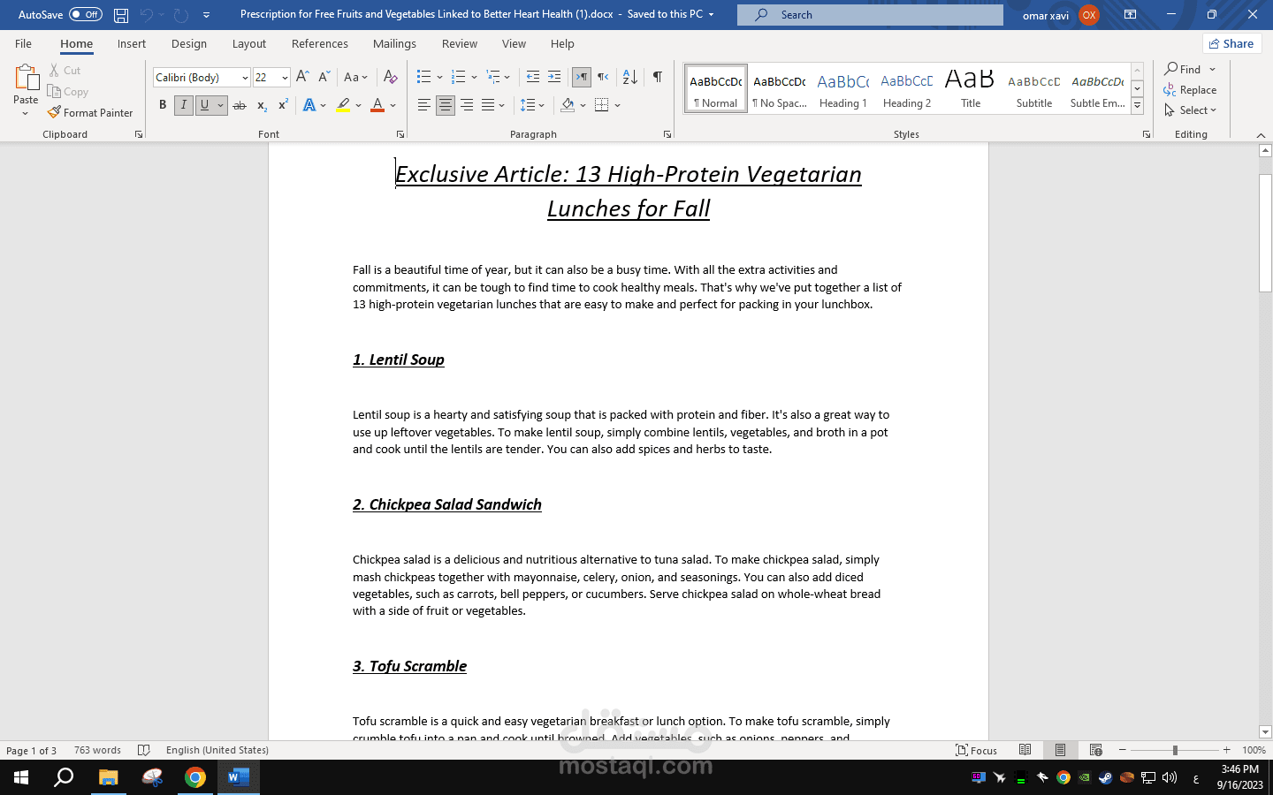The height and width of the screenshot is (795, 1273).
Task: Open Clipboard pane launcher
Action: pos(139,134)
